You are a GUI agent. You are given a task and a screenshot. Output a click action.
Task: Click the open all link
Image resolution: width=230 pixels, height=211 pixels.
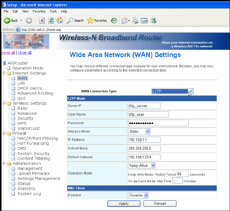[8, 53]
